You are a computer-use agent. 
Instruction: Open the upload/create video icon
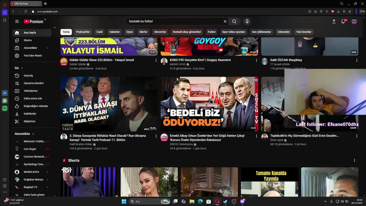tap(334, 21)
